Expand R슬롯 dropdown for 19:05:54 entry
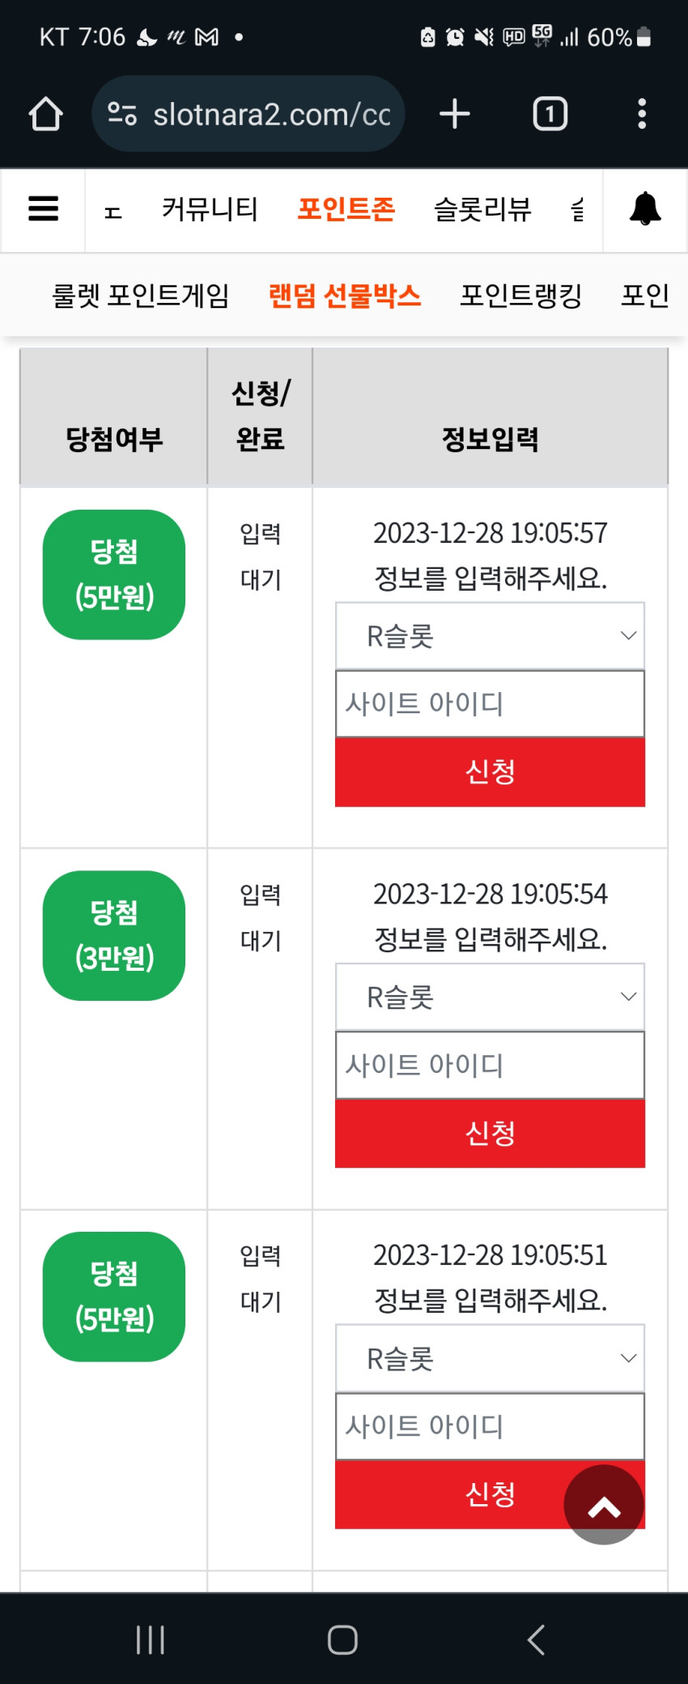The height and width of the screenshot is (1684, 688). point(491,998)
